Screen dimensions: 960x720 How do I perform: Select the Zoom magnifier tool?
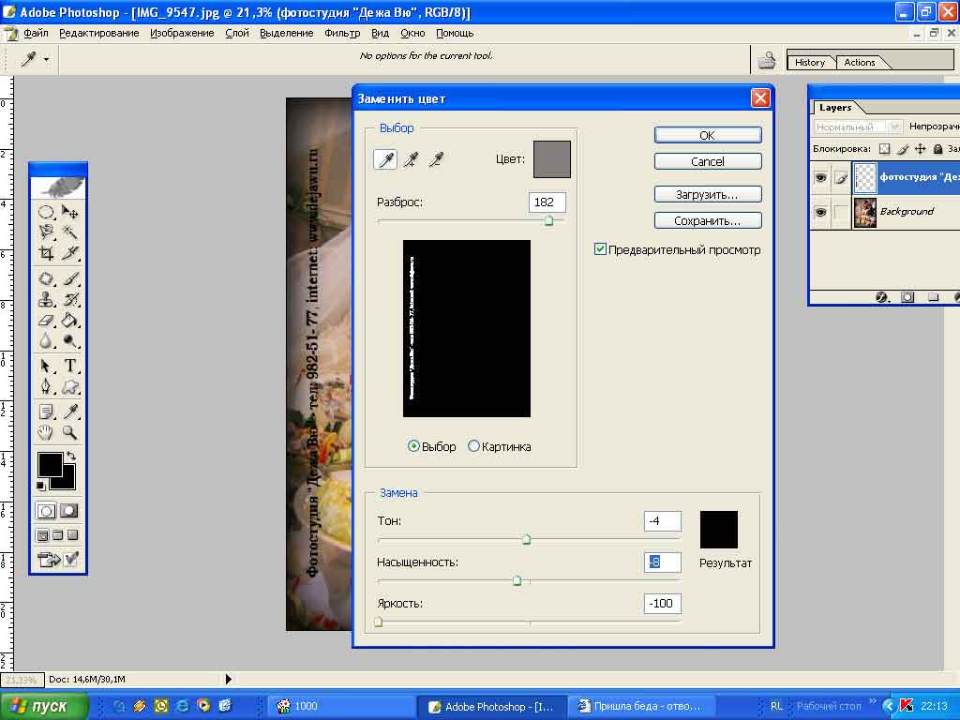tap(69, 433)
